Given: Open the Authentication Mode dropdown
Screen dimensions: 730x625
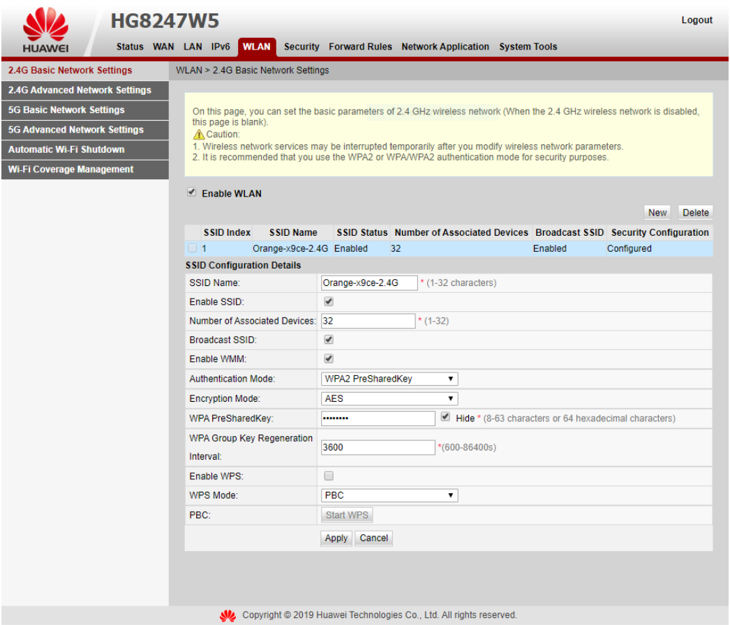Looking at the screenshot, I should (x=389, y=379).
